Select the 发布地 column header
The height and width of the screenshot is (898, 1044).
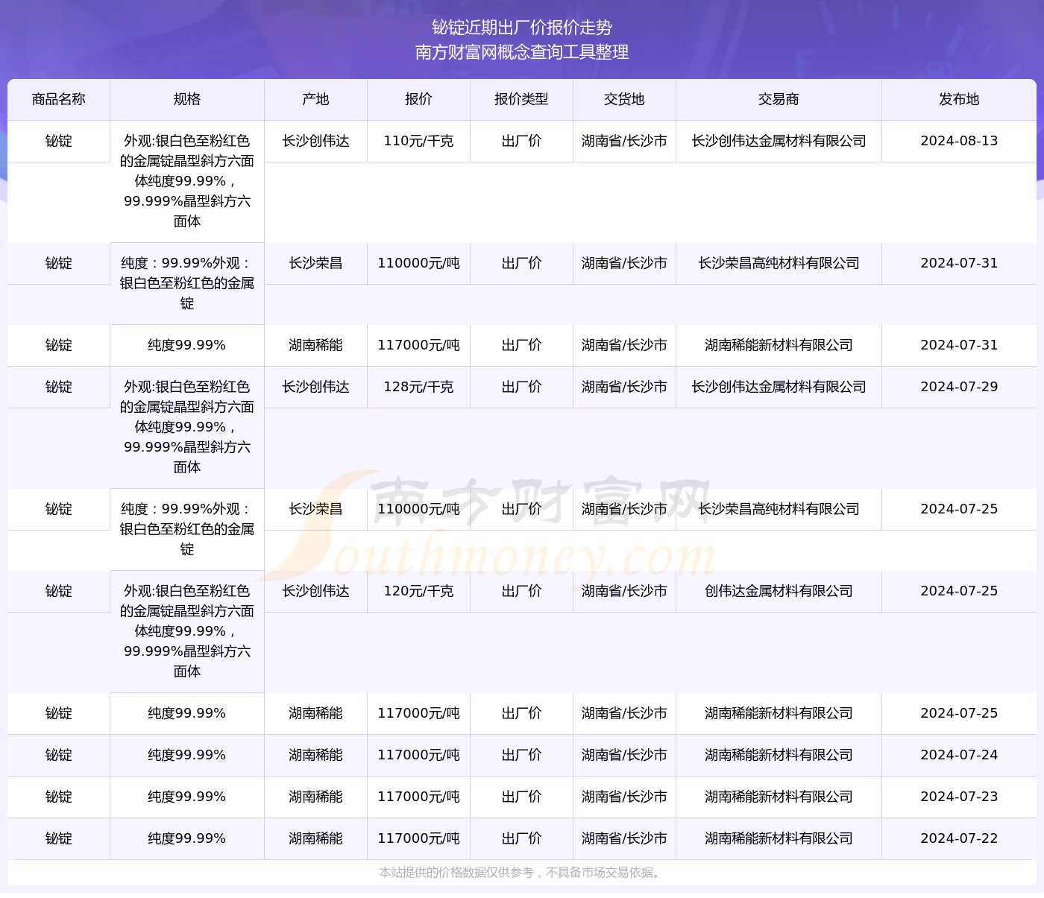959,99
